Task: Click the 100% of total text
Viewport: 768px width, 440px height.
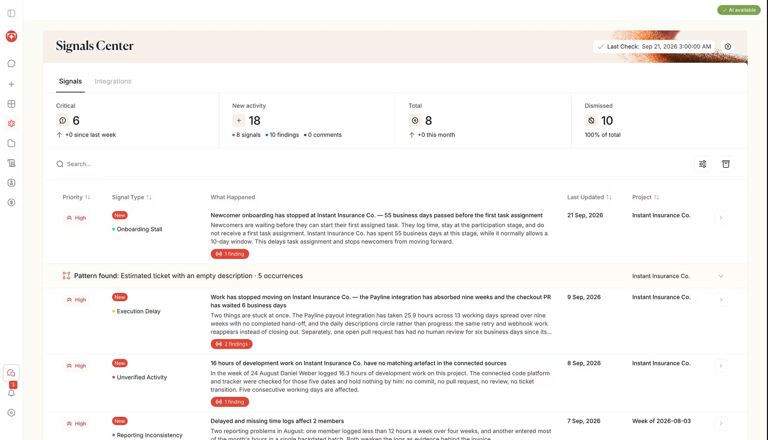Action: (602, 135)
